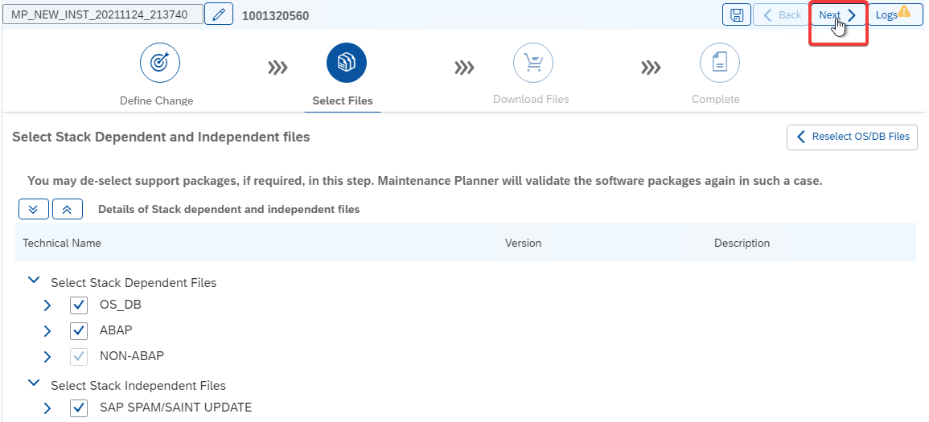Viewport: 929px width, 422px height.
Task: Click the Technical Name column header
Action: click(62, 243)
